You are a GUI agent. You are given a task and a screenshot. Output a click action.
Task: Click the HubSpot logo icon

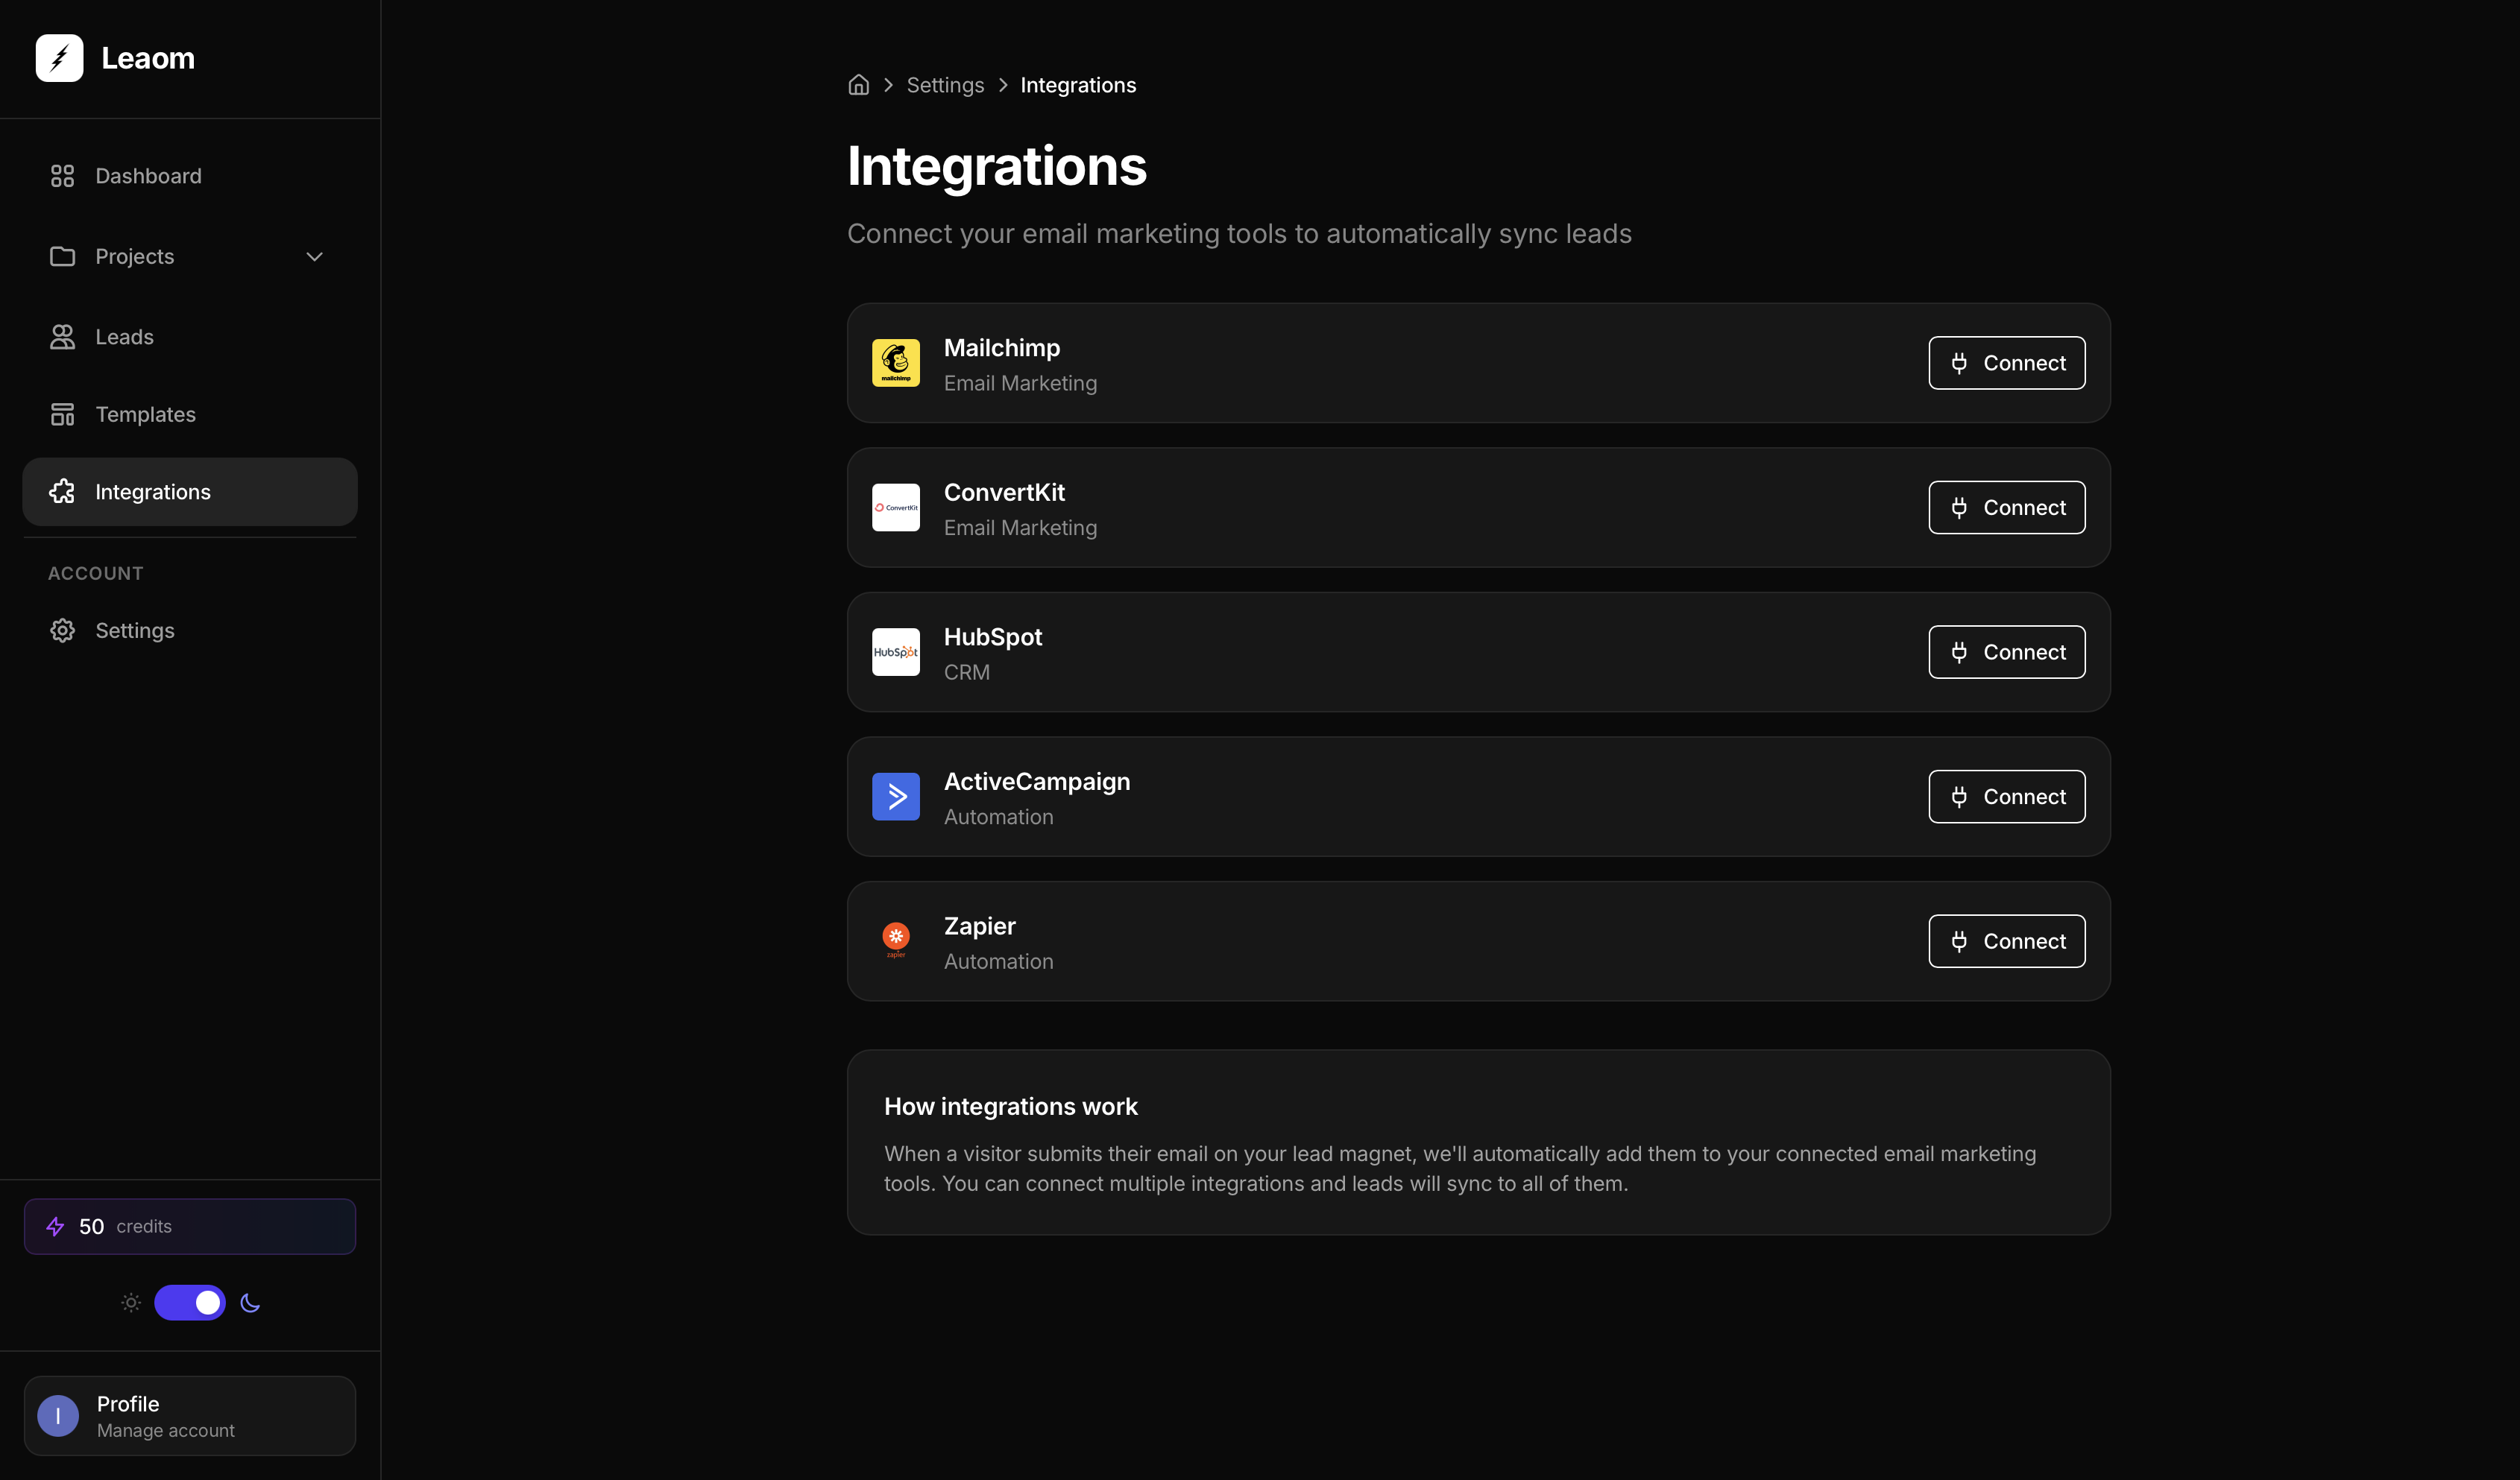(x=895, y=651)
